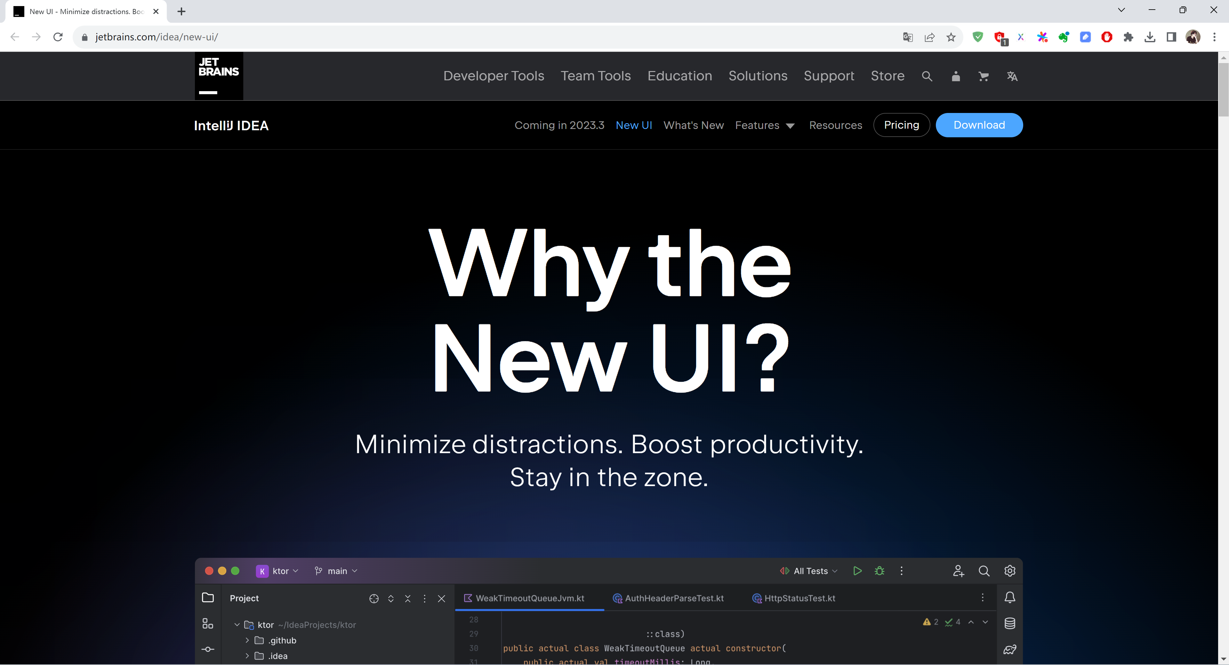Click the Notifications bell in IDE preview
Image resolution: width=1229 pixels, height=665 pixels.
click(x=1009, y=598)
